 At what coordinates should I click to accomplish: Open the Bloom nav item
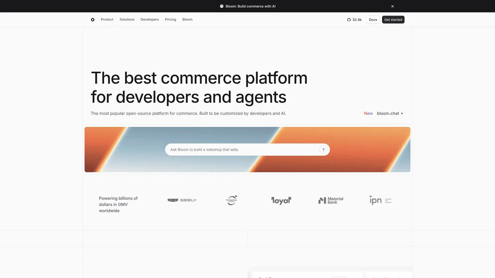point(187,20)
